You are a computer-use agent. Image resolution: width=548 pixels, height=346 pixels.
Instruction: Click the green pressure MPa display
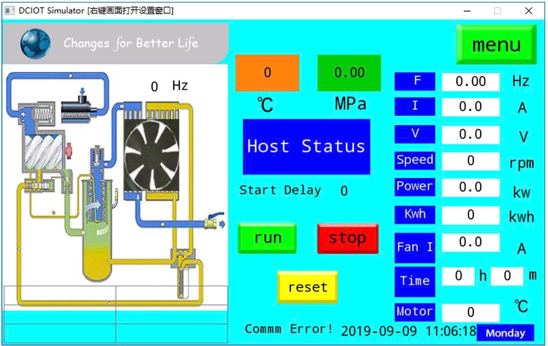pyautogui.click(x=349, y=73)
